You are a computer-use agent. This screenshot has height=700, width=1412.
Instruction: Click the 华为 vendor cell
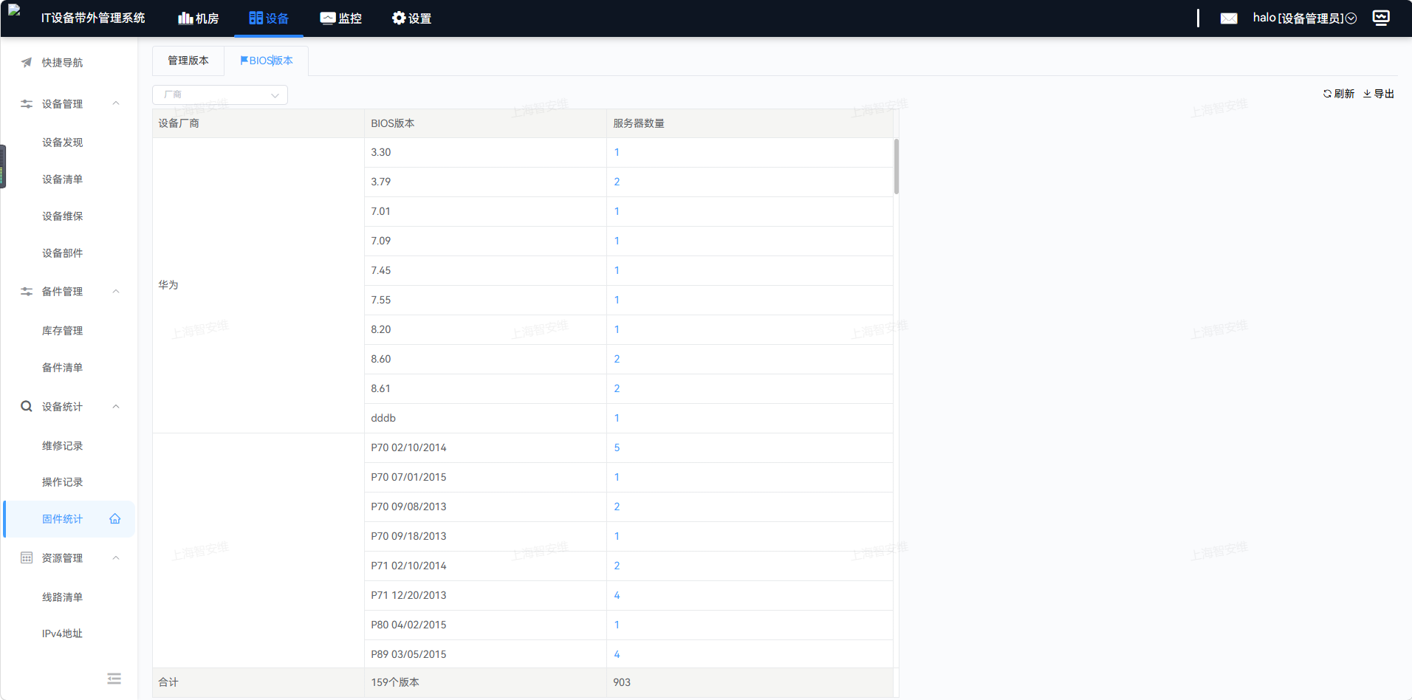(258, 285)
